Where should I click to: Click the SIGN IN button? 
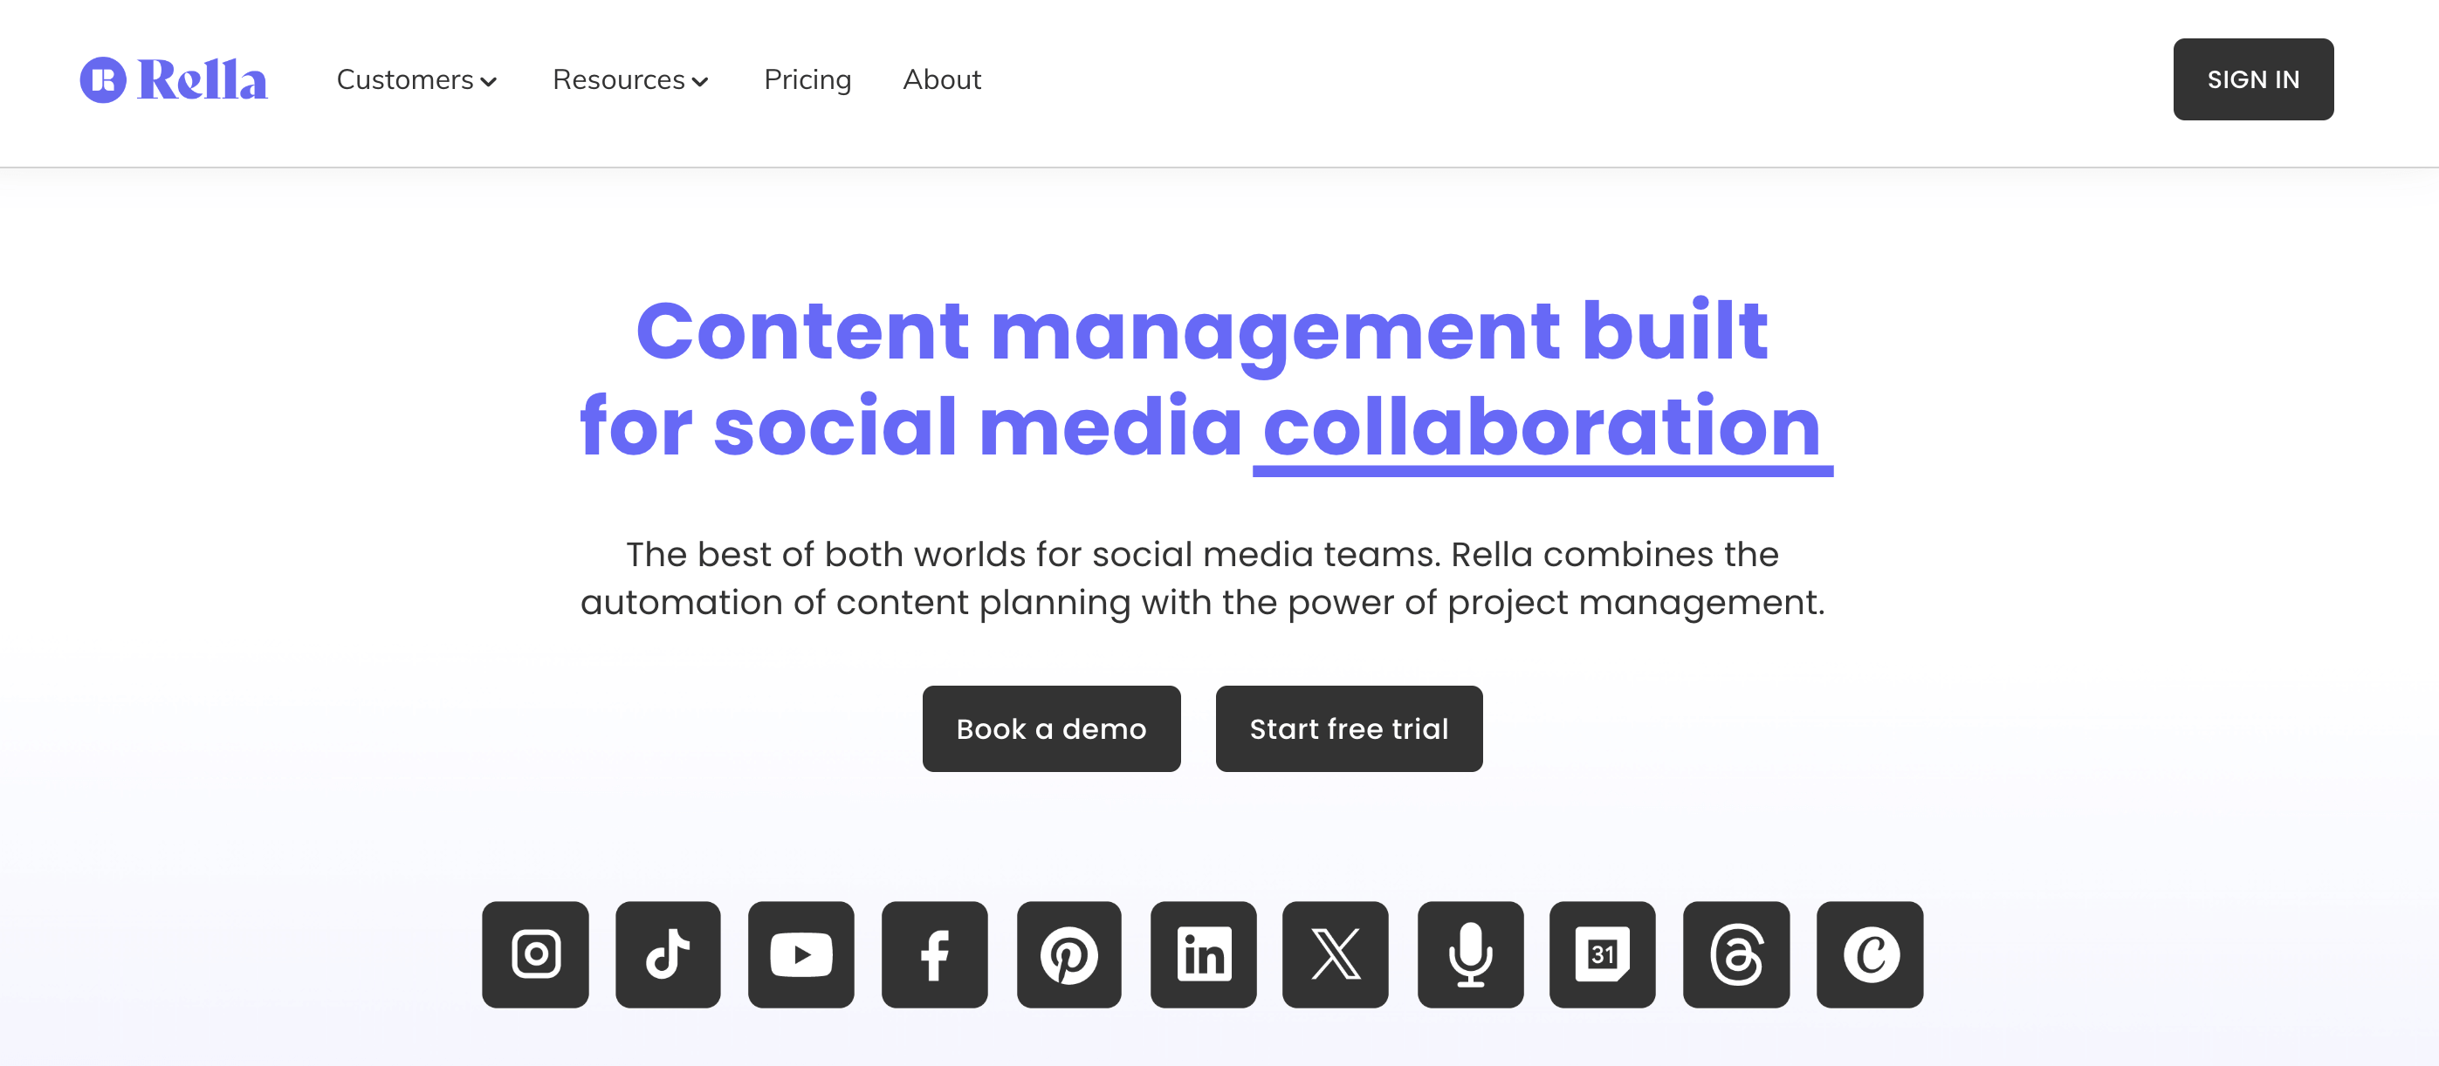click(x=2253, y=79)
